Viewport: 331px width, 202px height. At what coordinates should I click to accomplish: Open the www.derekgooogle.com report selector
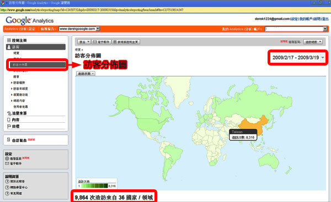79,29
